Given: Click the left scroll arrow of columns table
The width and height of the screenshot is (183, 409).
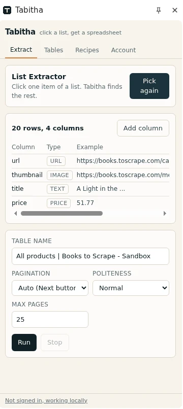Looking at the screenshot, I should (x=15, y=213).
